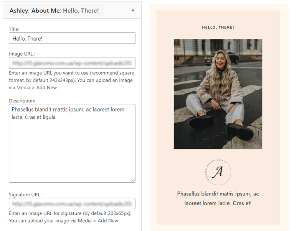The image size is (307, 231).
Task: Click the Description: label
Action: (x=22, y=101)
